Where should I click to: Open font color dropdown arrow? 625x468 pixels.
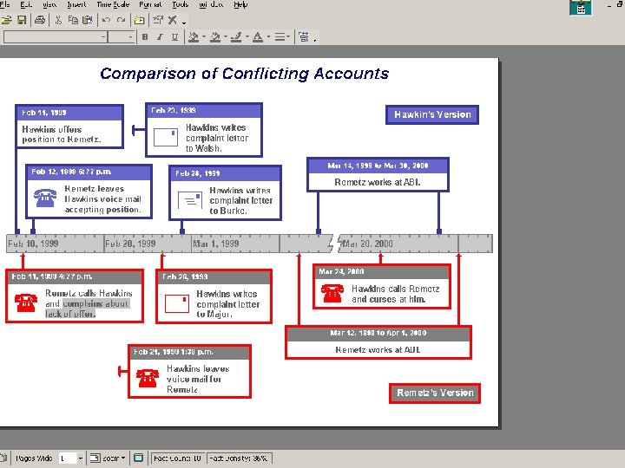[x=268, y=37]
